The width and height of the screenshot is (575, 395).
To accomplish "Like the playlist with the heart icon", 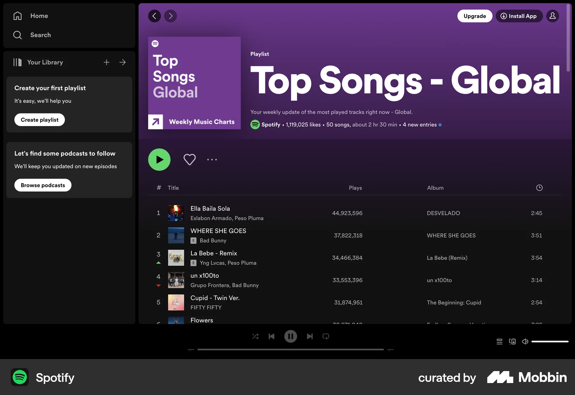I will [x=189, y=159].
